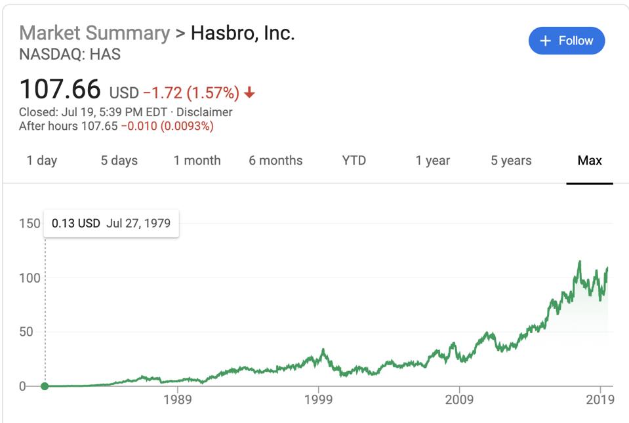Click the green data point at 1979
Screen dimensions: 629x423
[x=45, y=386]
